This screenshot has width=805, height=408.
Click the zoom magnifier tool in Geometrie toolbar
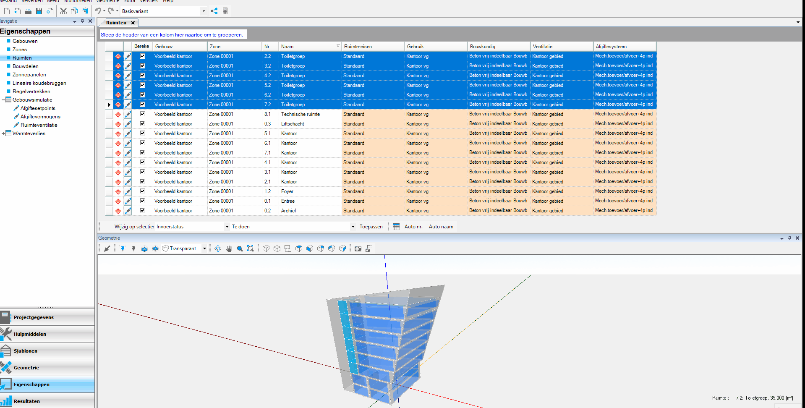click(x=240, y=248)
